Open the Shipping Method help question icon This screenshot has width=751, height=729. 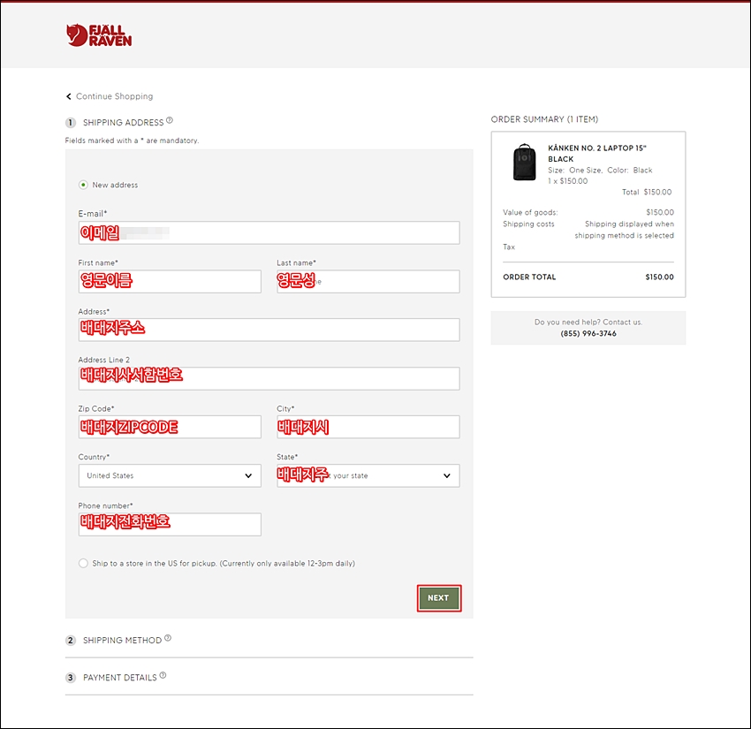[x=168, y=638]
